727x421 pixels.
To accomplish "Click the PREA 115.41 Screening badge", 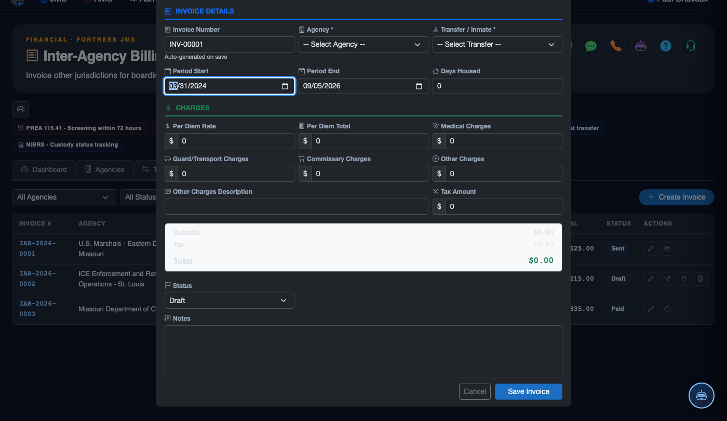I will (80, 128).
